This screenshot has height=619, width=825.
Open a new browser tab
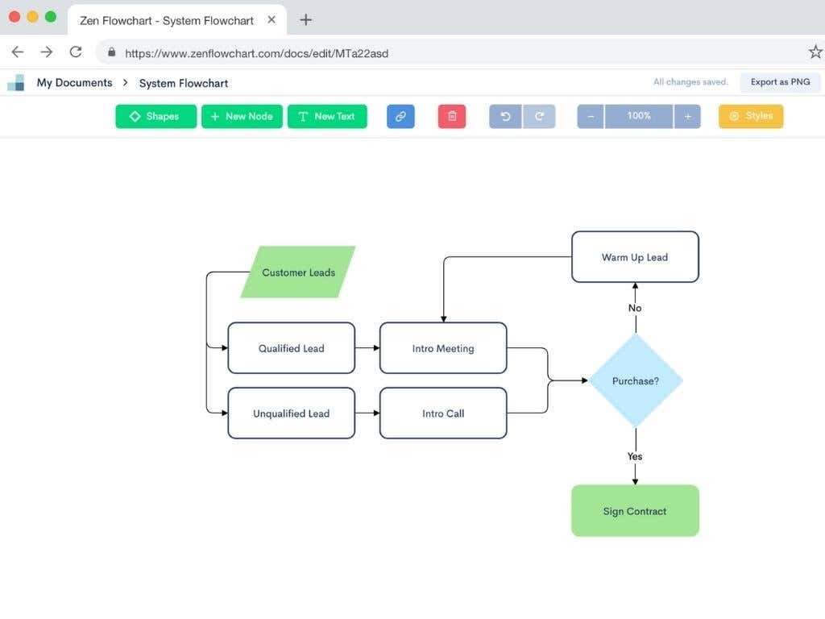(305, 20)
